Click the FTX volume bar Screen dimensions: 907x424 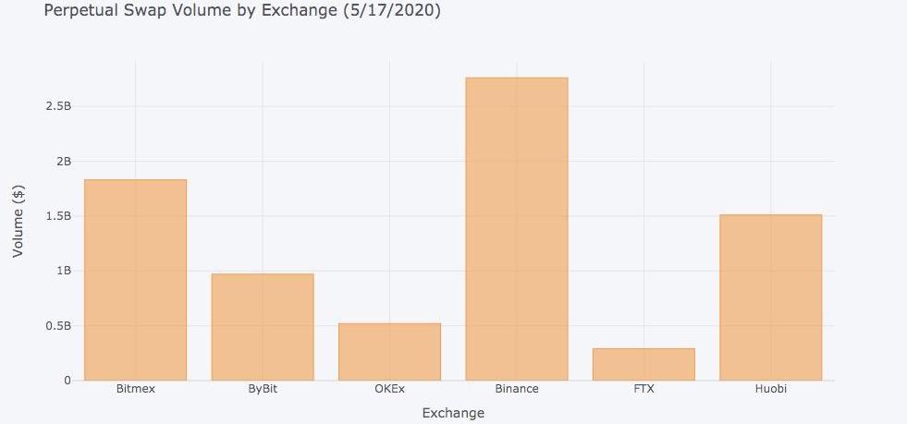643,365
